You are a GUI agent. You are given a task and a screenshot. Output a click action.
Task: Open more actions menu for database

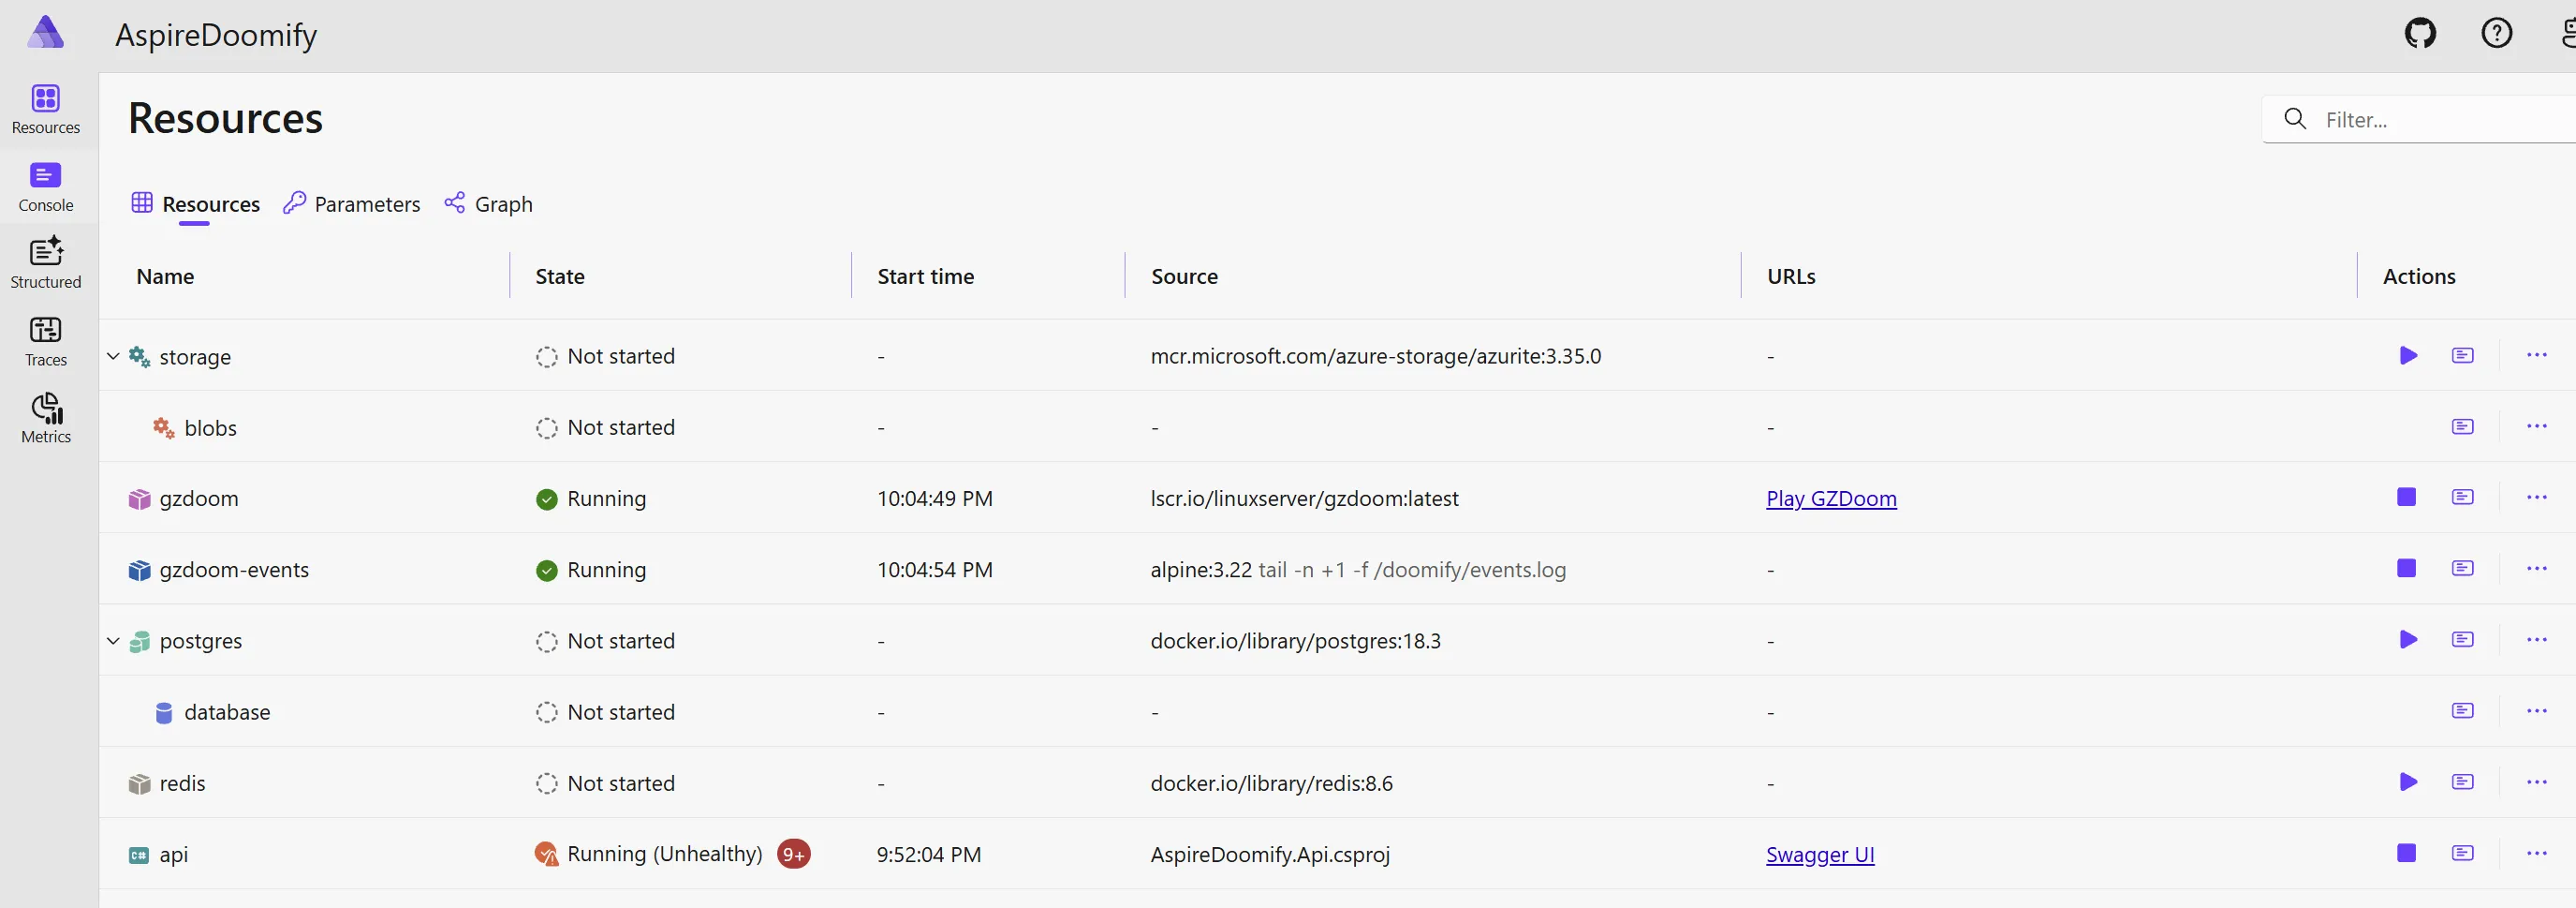click(x=2537, y=711)
